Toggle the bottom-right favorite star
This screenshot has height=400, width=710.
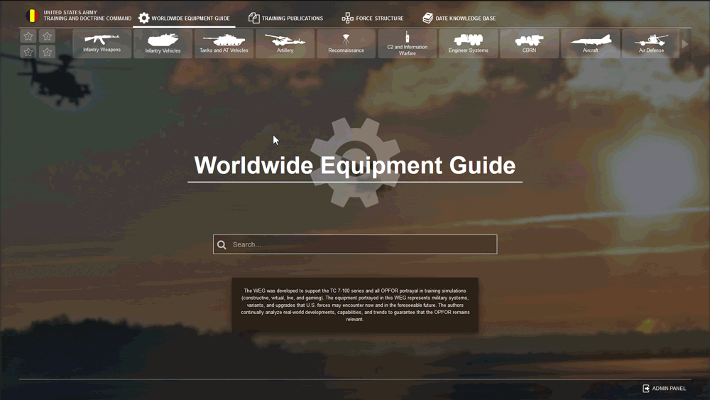pyautogui.click(x=47, y=52)
